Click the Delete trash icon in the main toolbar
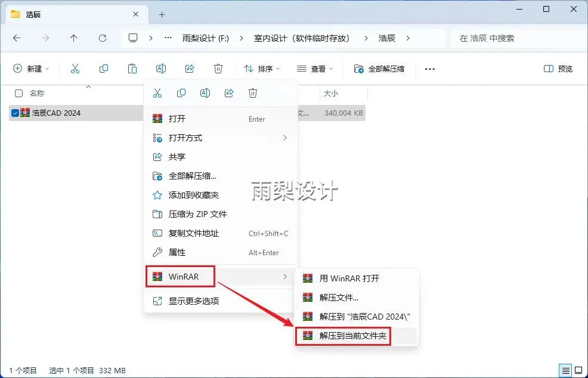The width and height of the screenshot is (588, 378). (x=218, y=69)
